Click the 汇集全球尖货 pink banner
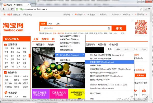Image resolution: width=153 pixels, height=103 pixels. [x=59, y=94]
